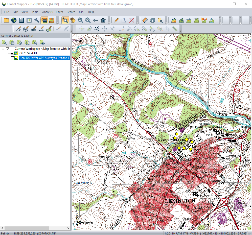Select the Current Workspace tree row
The width and height of the screenshot is (252, 235).
42,49
